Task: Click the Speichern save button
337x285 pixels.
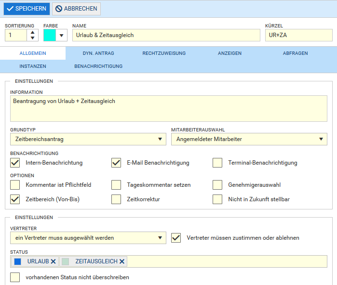Action: [x=27, y=9]
